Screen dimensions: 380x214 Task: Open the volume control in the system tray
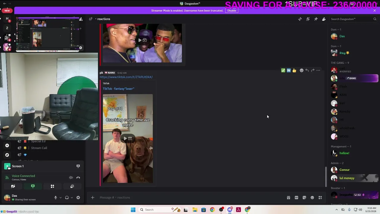coord(360,210)
